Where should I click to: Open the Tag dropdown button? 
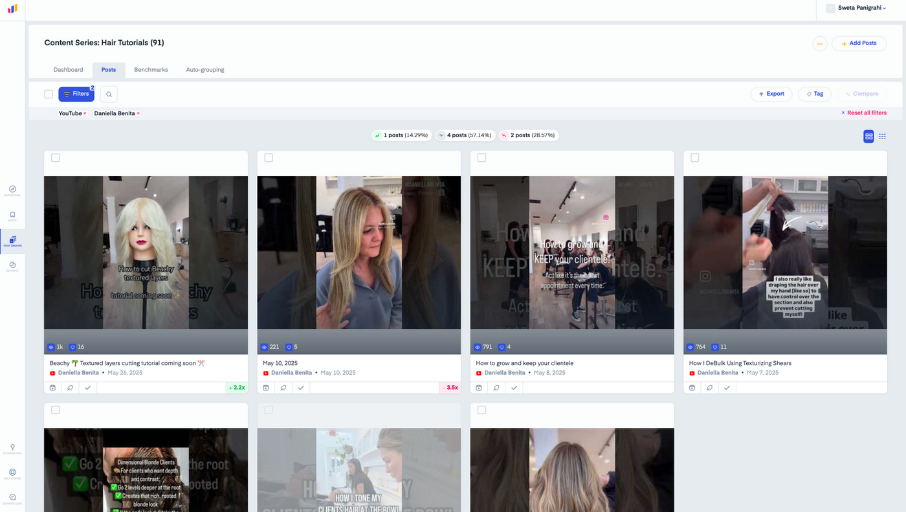pyautogui.click(x=815, y=94)
